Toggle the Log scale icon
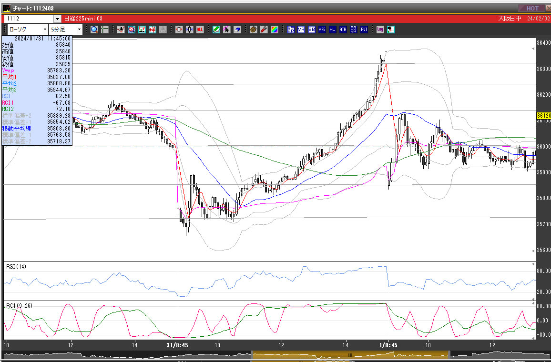 point(380,30)
